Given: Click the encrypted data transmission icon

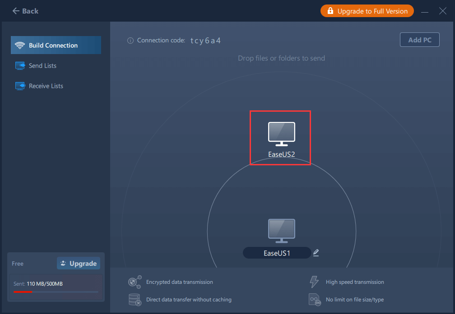Looking at the screenshot, I should (x=135, y=282).
